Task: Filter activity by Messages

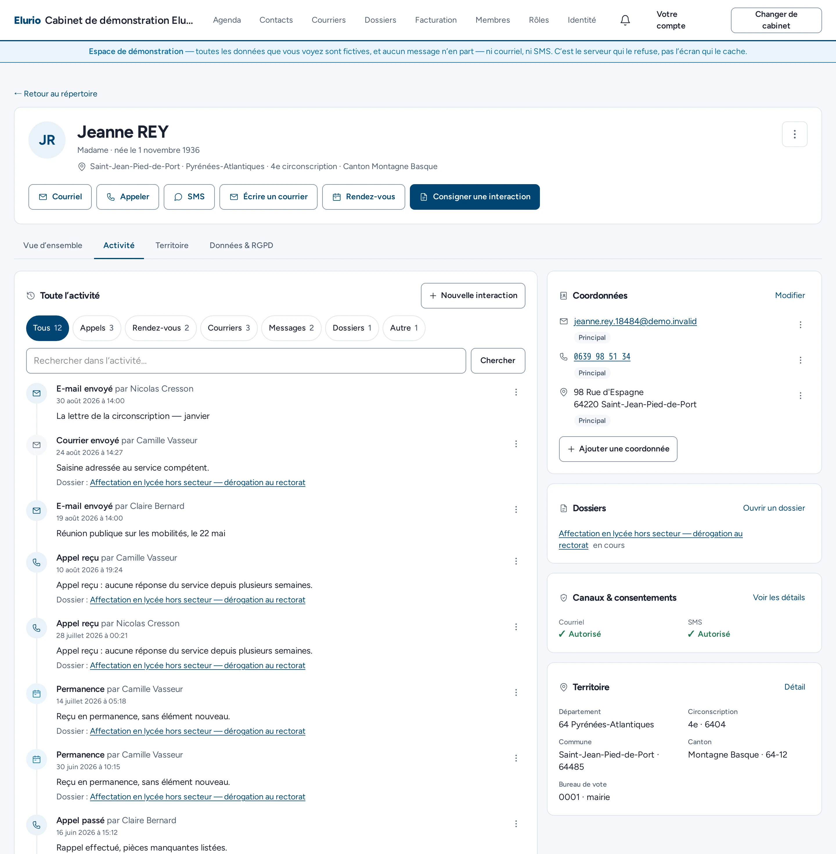Action: tap(291, 328)
